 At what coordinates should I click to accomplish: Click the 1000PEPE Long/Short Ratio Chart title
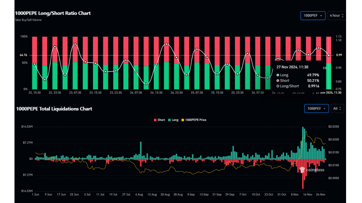coord(53,13)
